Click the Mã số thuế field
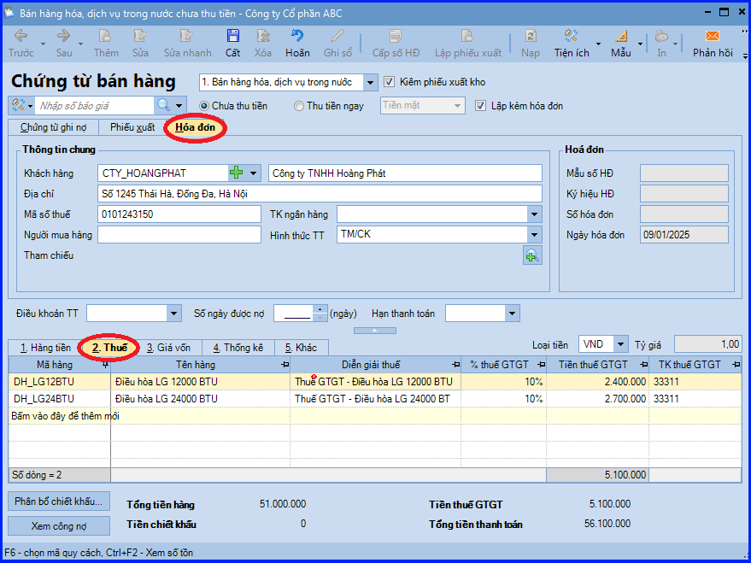The width and height of the screenshot is (751, 563). tap(179, 214)
